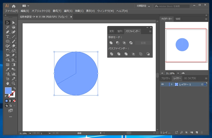Select the Rotate tool

(8, 51)
